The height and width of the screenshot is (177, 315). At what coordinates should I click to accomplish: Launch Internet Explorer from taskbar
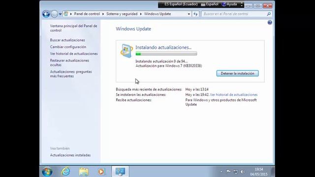point(65,172)
